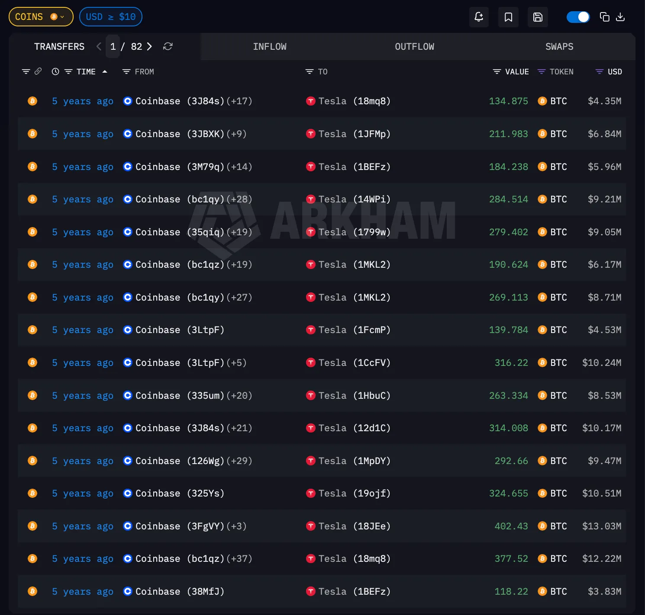Screen dimensions: 645x615
Task: Click the link icon in table header
Action: coord(38,71)
